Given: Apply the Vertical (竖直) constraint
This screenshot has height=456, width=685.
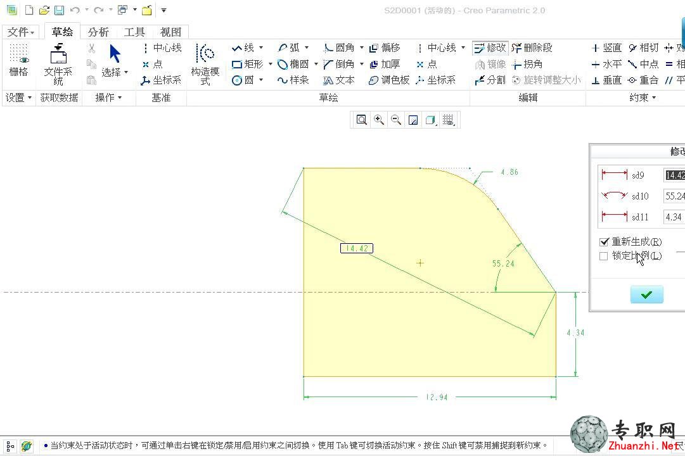Looking at the screenshot, I should [x=606, y=47].
